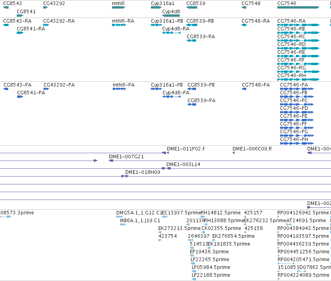
Task: Select the LP22188.5prime EST label
Action: [x=211, y=275]
